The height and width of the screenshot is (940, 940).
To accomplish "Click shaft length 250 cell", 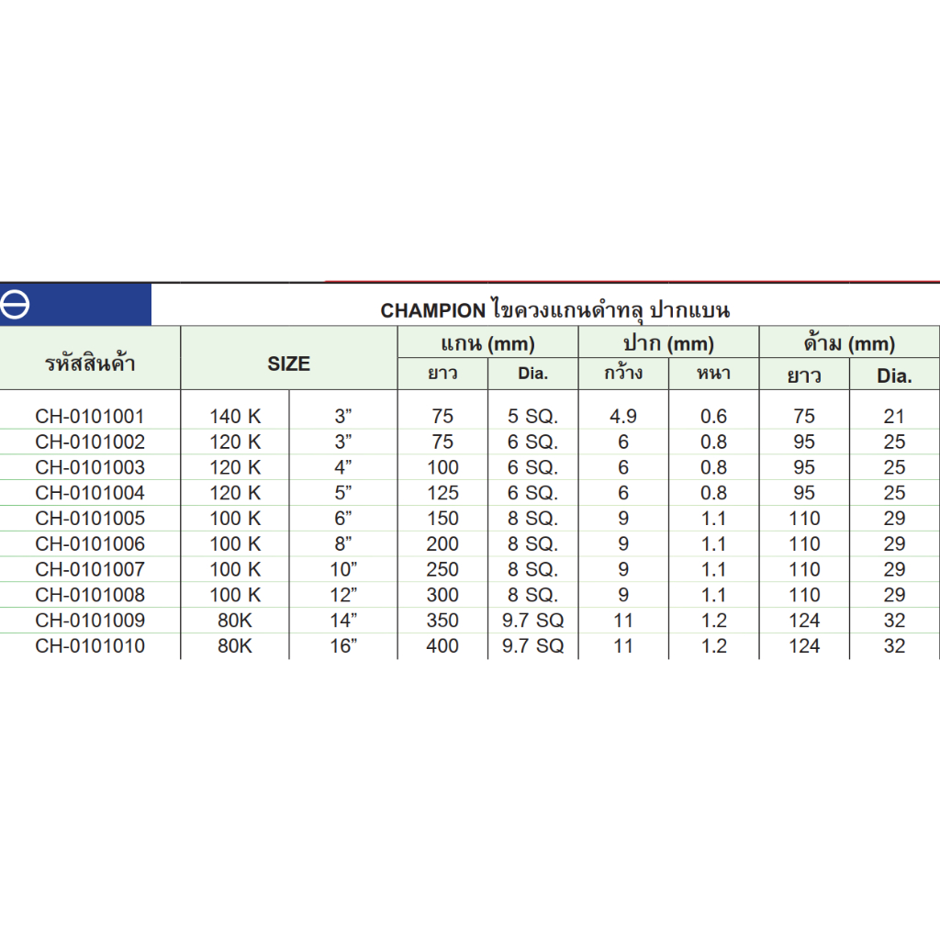I will [442, 569].
